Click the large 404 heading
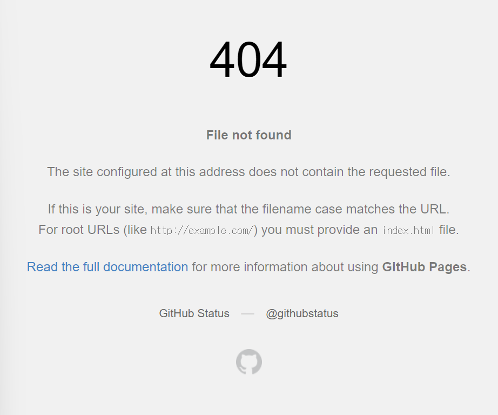498x415 pixels. 248,59
